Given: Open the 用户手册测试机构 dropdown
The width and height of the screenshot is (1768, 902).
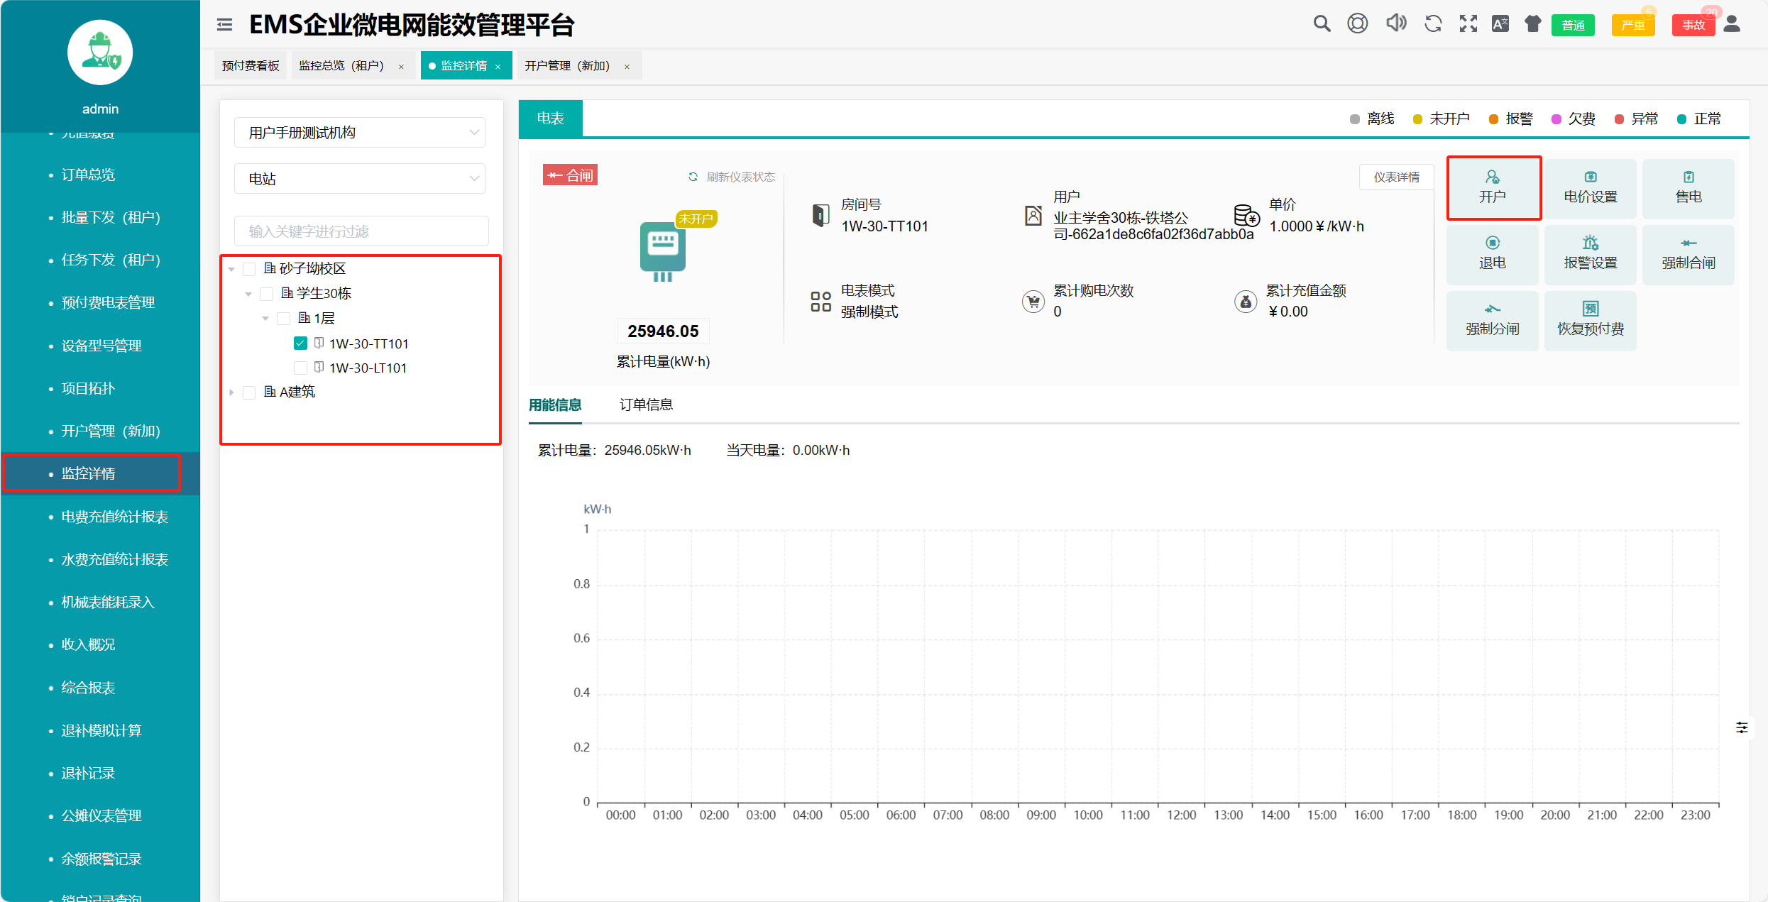Looking at the screenshot, I should pos(359,133).
